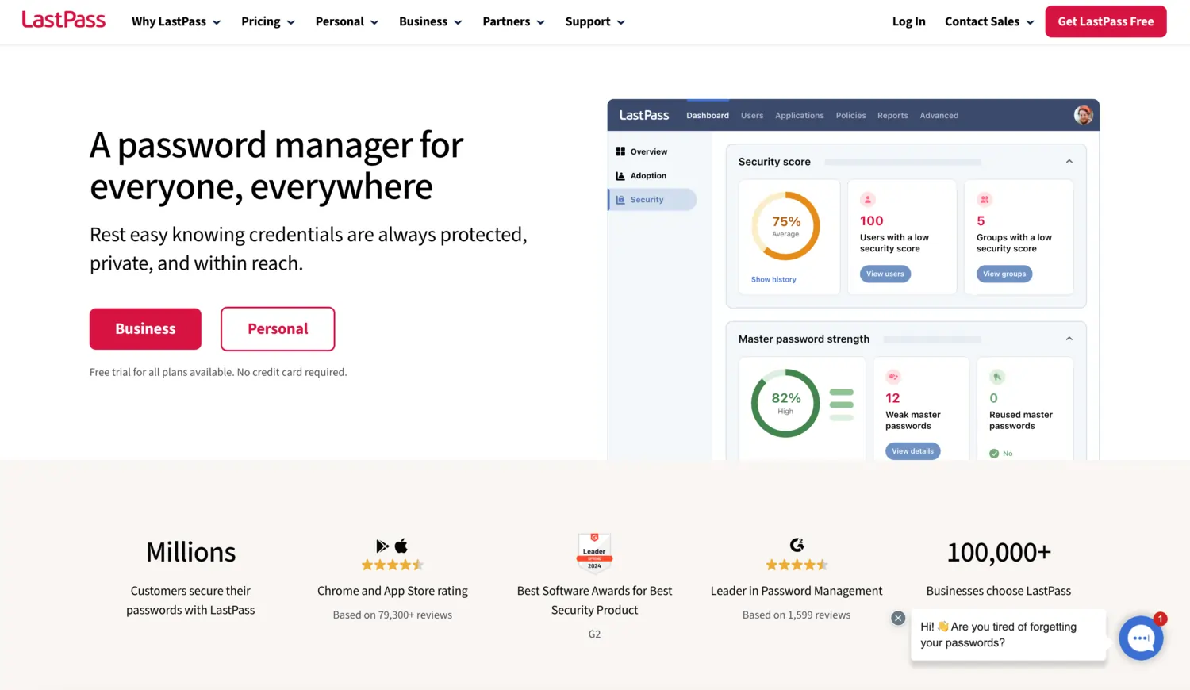Screen dimensions: 1190x690
Task: Click the 75% Average score ring
Action: pos(785,225)
